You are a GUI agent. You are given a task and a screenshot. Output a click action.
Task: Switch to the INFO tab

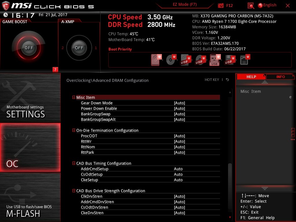[x=280, y=77]
